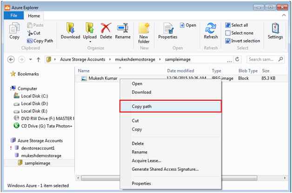Open the Settings ribbon icon
This screenshot has height=193, width=292.
[x=275, y=31]
